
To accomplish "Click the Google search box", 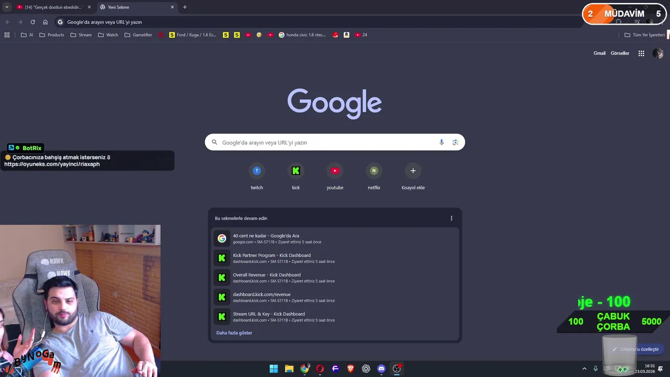I will 335,142.
